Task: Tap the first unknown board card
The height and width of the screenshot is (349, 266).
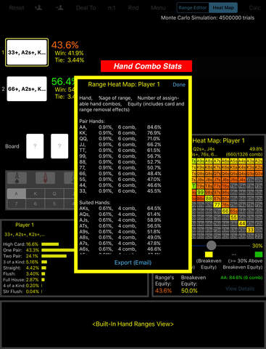Action: click(x=35, y=146)
